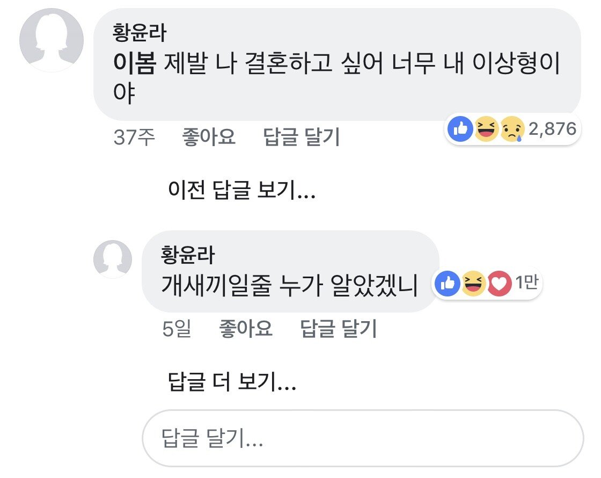This screenshot has width=601, height=478.
Task: Click the blue thumbs-up reaction on top comment
Action: click(460, 129)
